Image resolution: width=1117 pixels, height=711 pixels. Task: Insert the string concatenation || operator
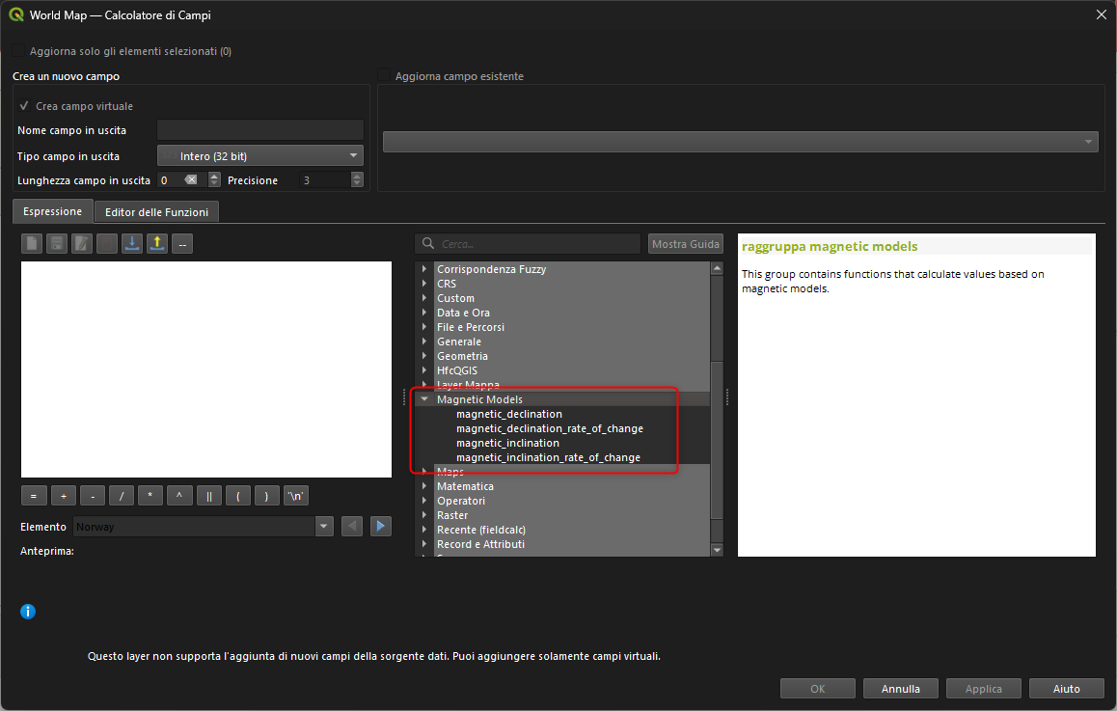[x=209, y=496]
